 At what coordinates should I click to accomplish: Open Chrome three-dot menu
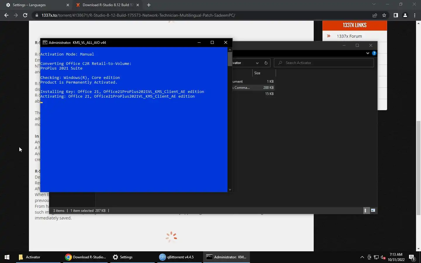tap(415, 15)
